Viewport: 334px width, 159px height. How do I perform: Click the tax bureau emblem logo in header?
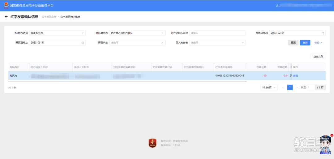tap(6, 5)
